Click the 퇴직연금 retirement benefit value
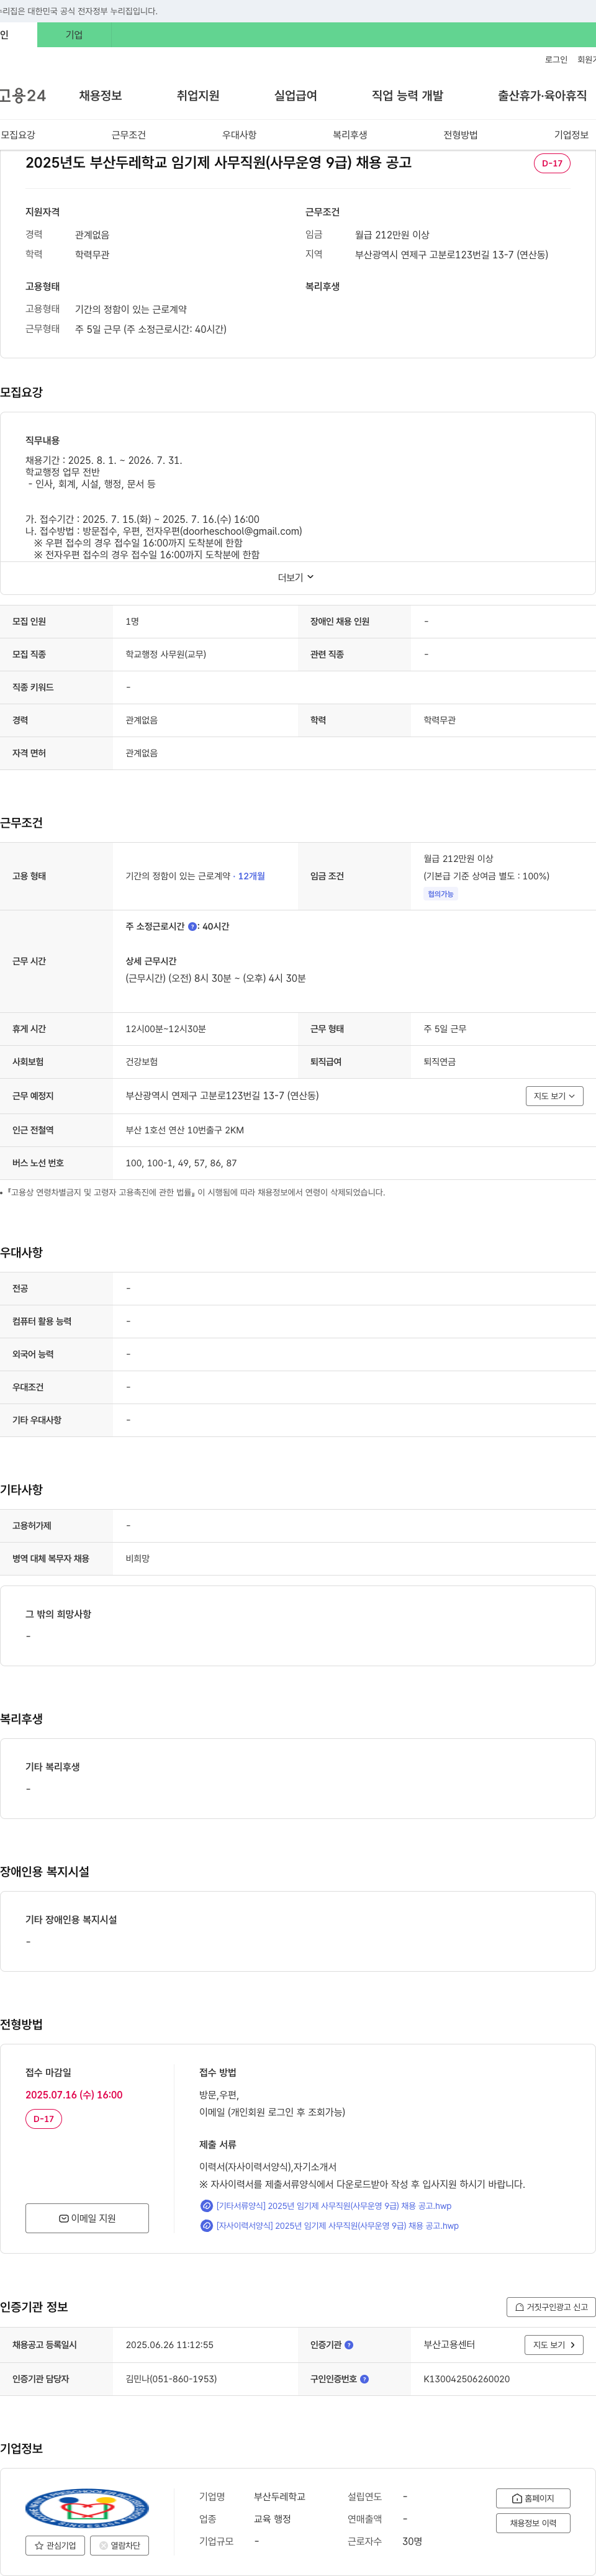Screen dimensions: 596x2576 click(x=439, y=1062)
